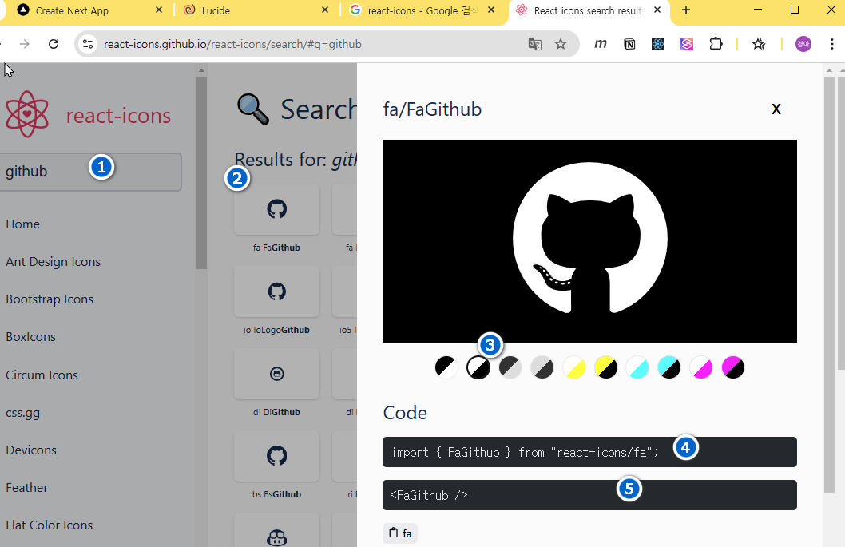845x547 pixels.
Task: Click the fa FaGithub icon result tile
Action: pos(276,210)
